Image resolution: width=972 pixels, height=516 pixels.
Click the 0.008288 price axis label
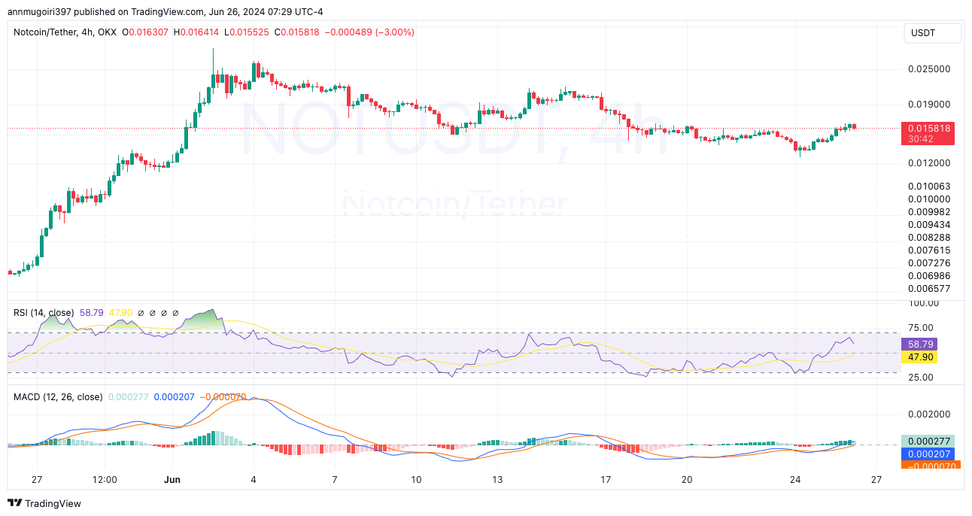(929, 237)
